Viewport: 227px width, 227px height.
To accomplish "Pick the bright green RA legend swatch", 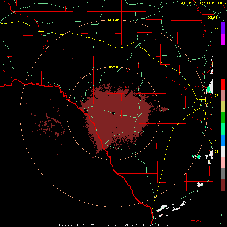I will click(223, 129).
